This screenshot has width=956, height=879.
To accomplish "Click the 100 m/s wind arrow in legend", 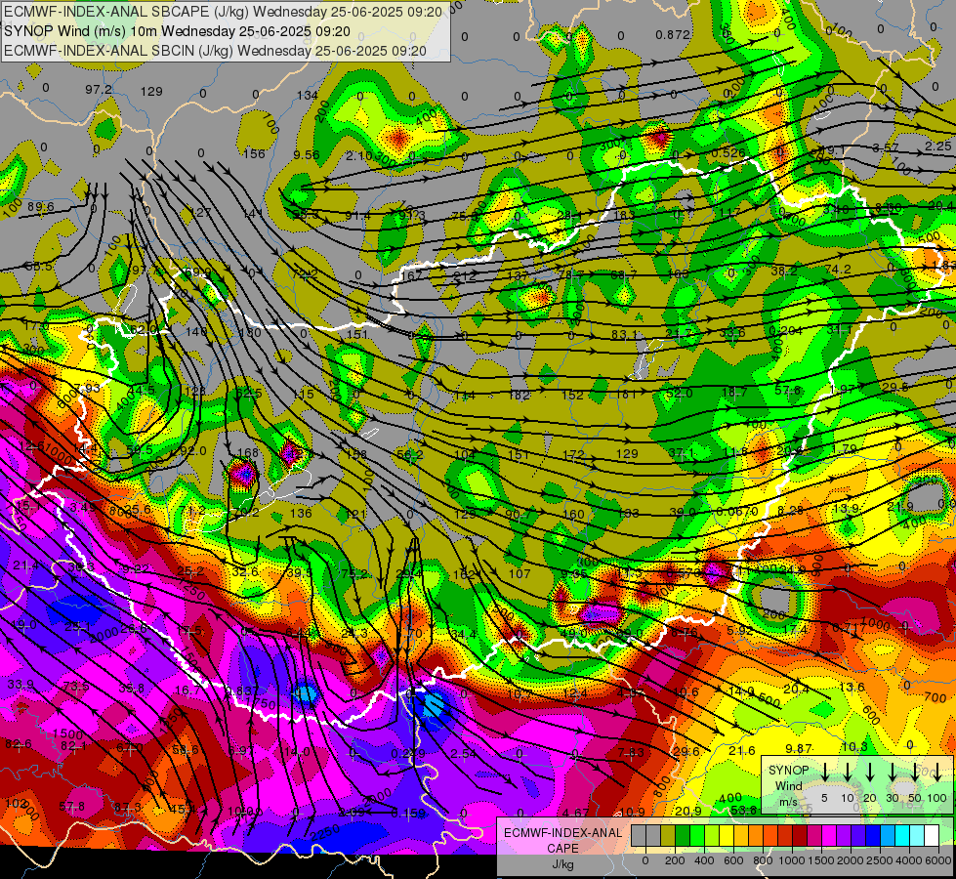I will pyautogui.click(x=937, y=773).
